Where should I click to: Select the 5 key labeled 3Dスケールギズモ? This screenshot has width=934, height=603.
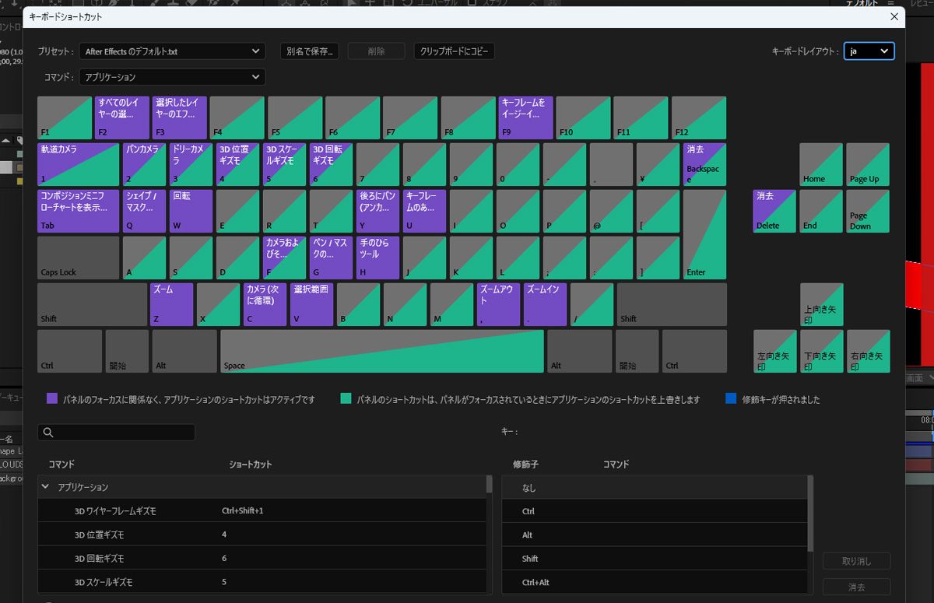pyautogui.click(x=285, y=164)
